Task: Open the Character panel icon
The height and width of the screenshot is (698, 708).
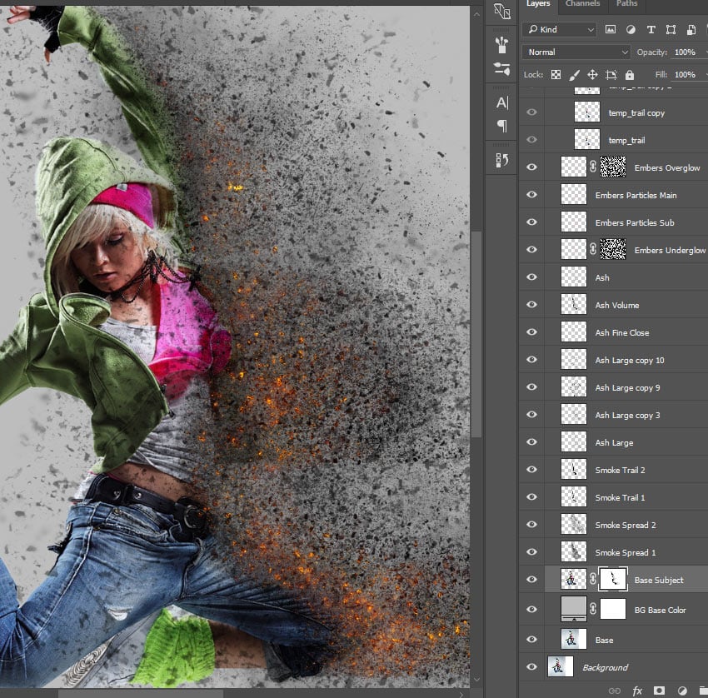Action: 501,102
